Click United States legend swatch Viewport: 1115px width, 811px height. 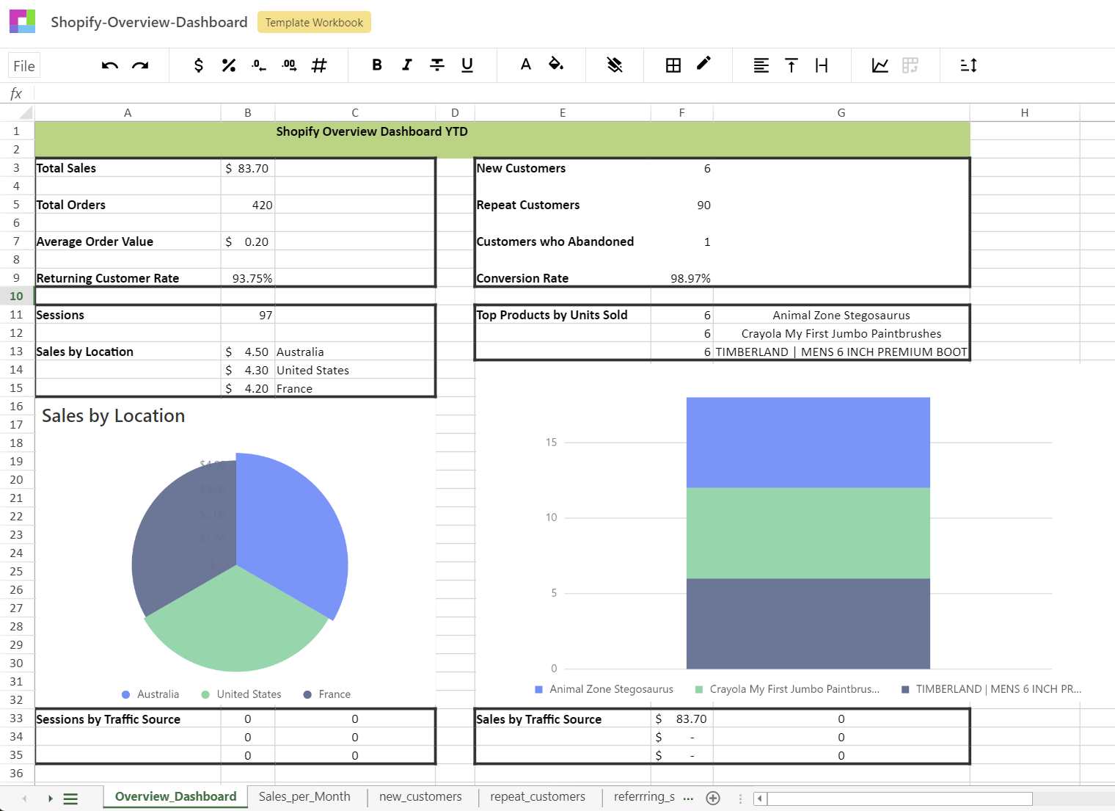[x=205, y=694]
